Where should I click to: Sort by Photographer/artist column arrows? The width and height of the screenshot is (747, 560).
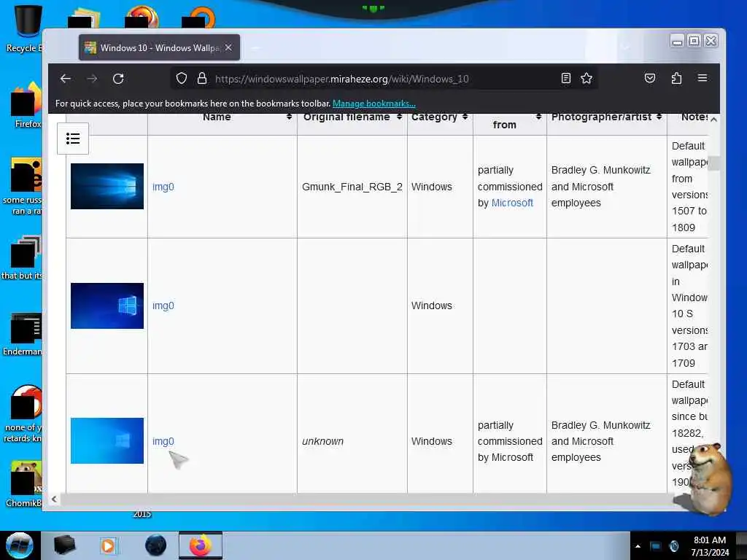click(x=659, y=117)
